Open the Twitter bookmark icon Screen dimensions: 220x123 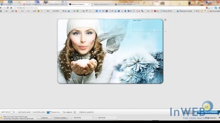click(100, 11)
